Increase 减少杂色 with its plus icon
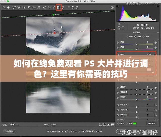This screenshot has height=137, width=161. click(156, 110)
